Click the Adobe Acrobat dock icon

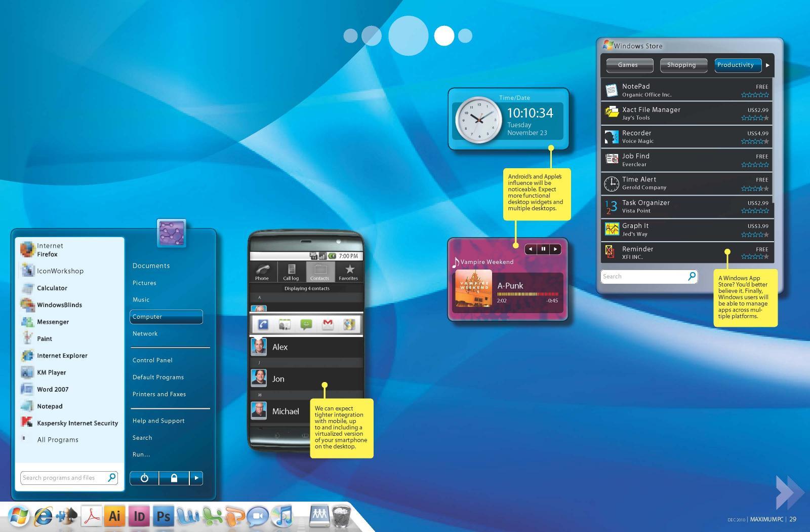(x=92, y=516)
